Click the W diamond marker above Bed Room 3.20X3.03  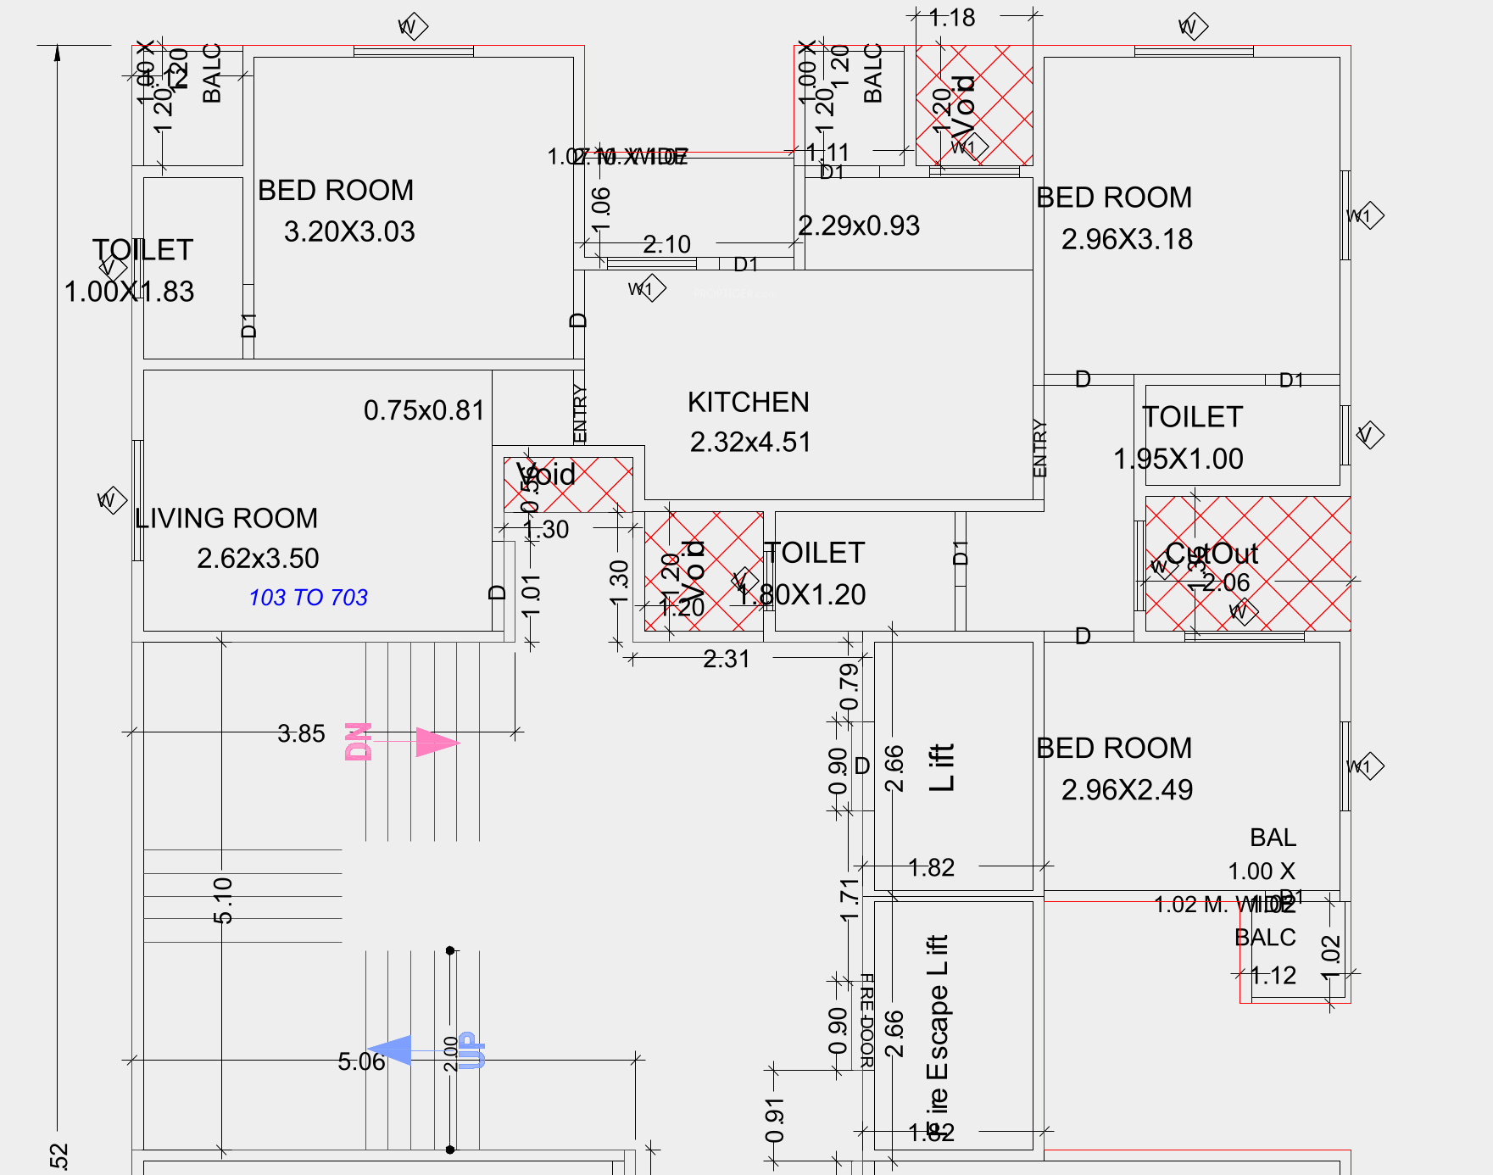(413, 26)
